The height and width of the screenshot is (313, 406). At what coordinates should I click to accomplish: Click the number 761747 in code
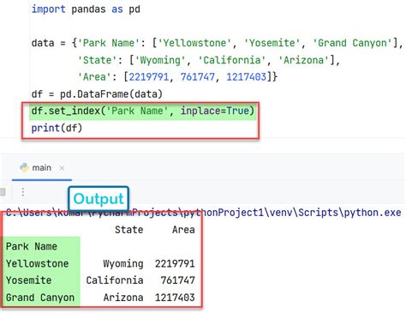(x=197, y=77)
